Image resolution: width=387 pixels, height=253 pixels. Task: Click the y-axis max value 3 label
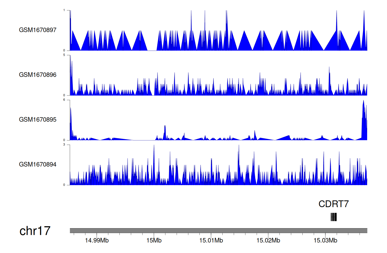pyautogui.click(x=64, y=145)
